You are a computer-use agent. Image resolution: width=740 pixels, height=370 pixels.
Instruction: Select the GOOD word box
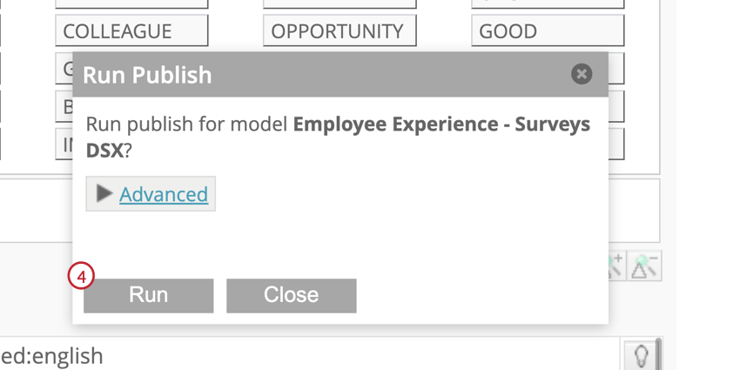pos(548,31)
